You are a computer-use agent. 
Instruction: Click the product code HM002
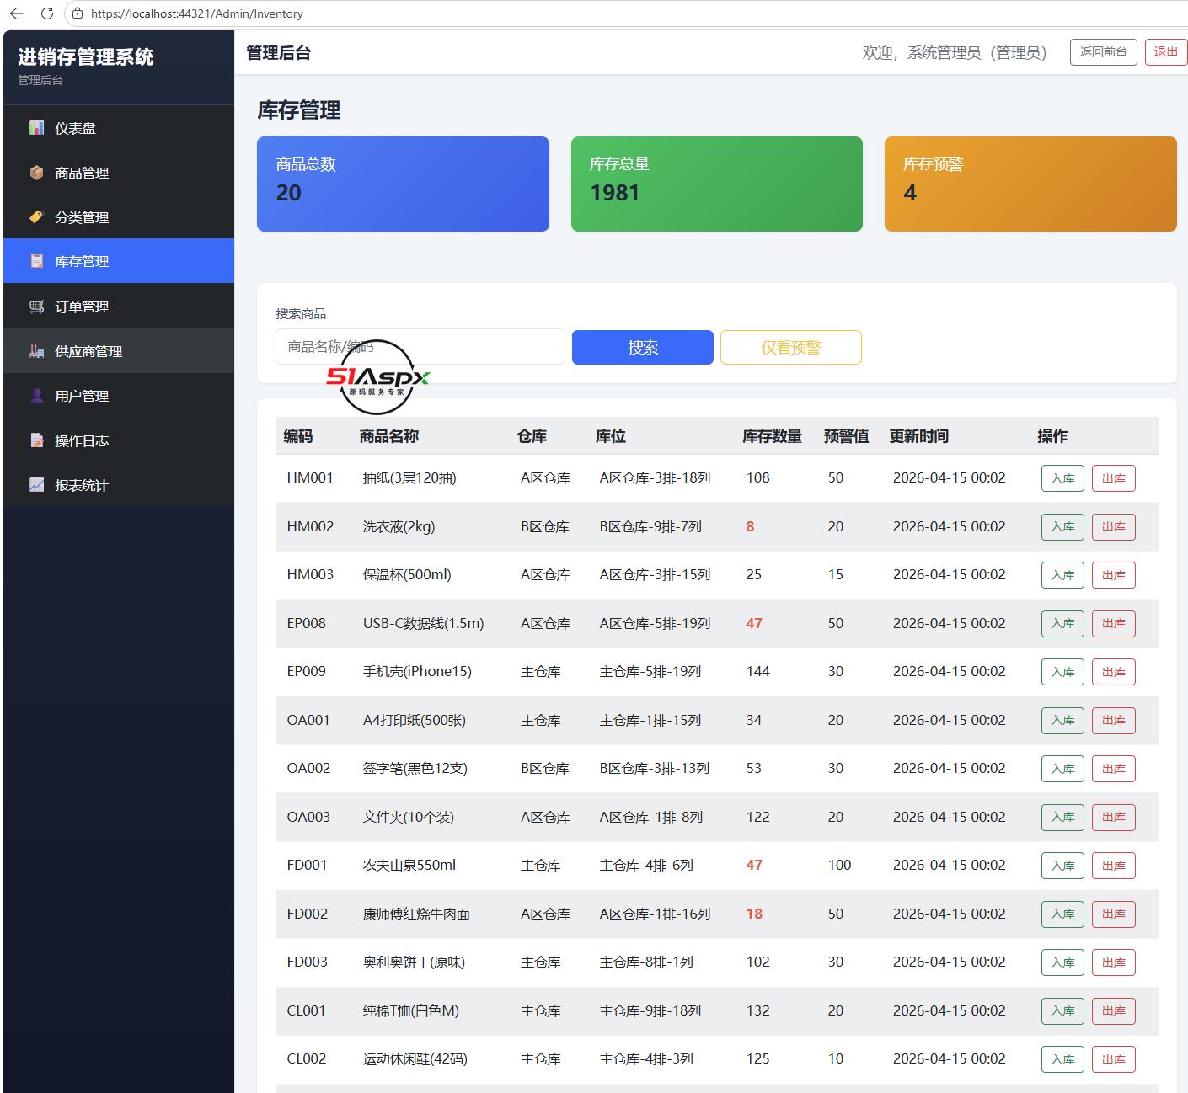310,526
